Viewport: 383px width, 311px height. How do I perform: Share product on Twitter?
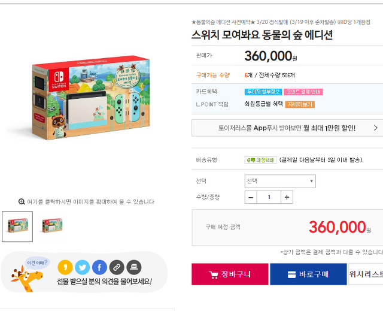click(83, 267)
